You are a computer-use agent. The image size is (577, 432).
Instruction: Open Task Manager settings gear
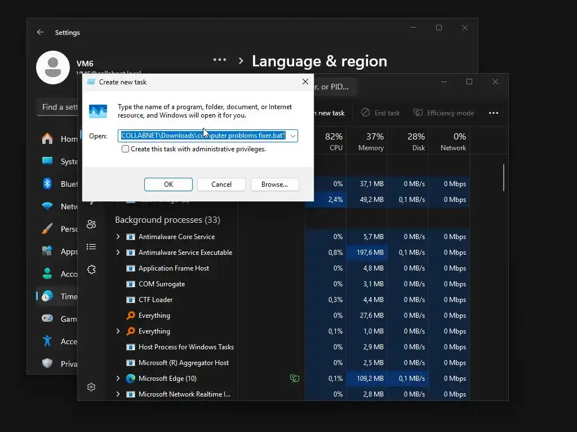91,387
